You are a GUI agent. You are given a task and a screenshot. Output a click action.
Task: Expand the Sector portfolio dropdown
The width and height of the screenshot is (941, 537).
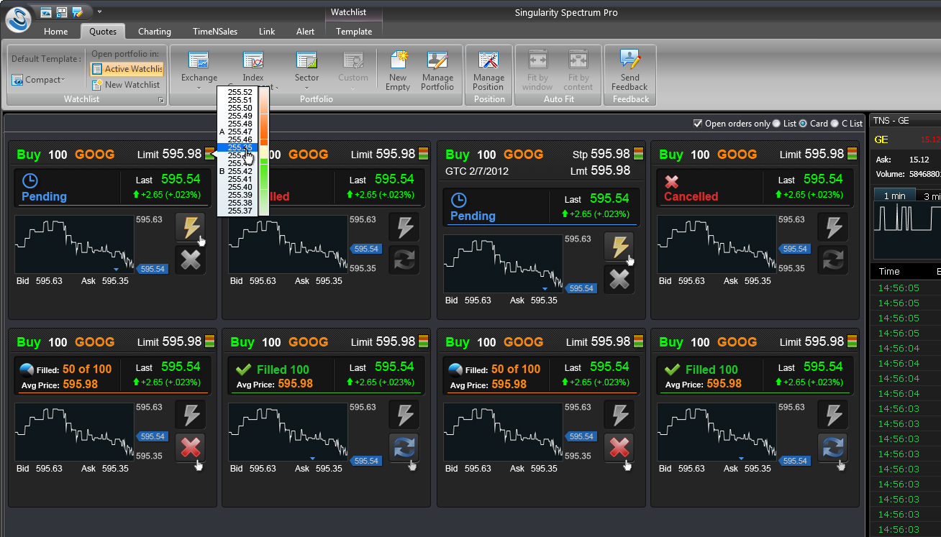click(306, 70)
